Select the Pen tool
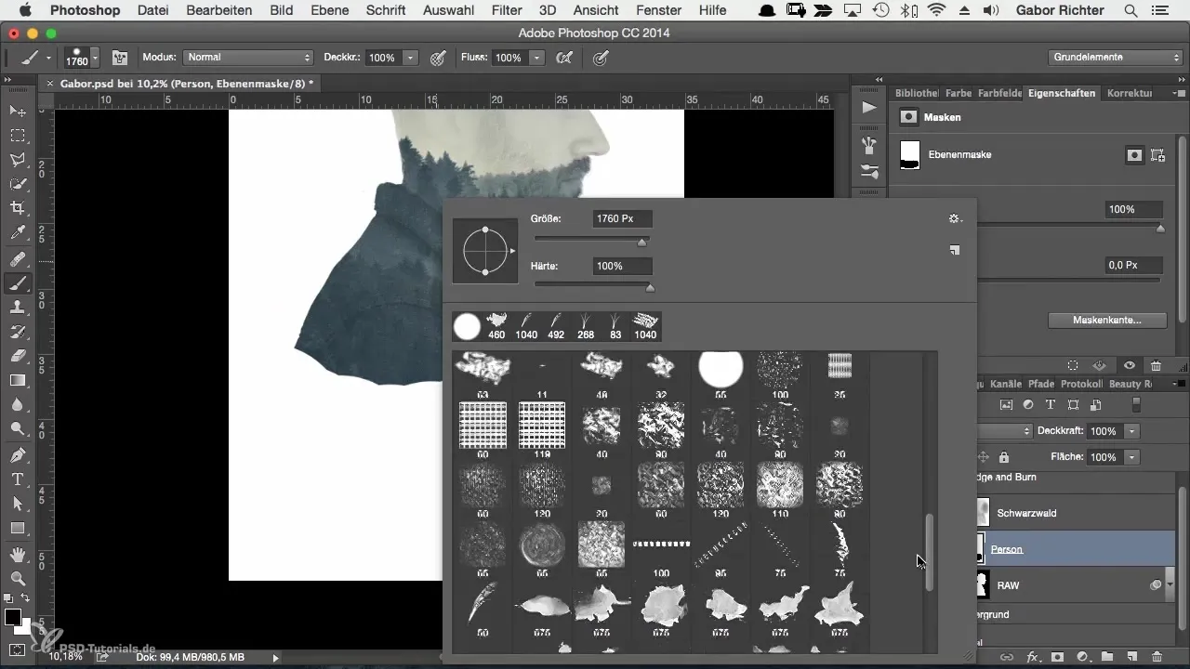 (18, 455)
